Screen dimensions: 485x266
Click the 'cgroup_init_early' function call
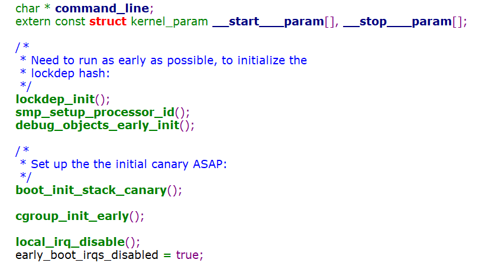(72, 216)
